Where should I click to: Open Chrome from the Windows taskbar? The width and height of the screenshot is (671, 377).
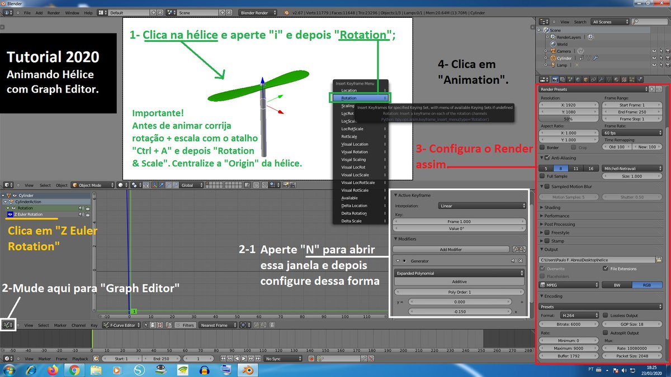[74, 370]
